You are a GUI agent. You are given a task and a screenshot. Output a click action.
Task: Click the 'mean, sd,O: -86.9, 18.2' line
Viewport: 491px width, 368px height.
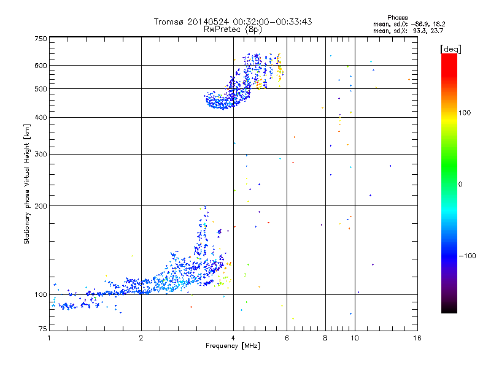click(x=409, y=24)
